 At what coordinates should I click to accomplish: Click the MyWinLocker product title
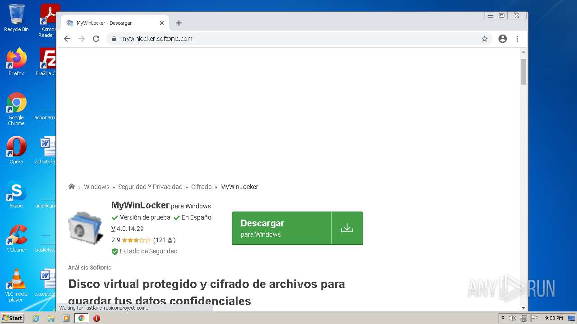click(x=140, y=205)
